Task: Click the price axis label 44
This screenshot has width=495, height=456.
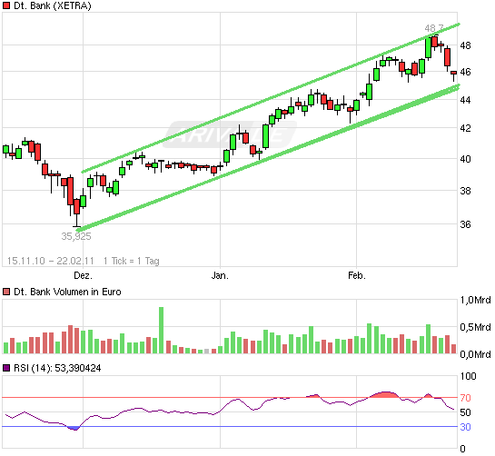Action: [x=465, y=100]
